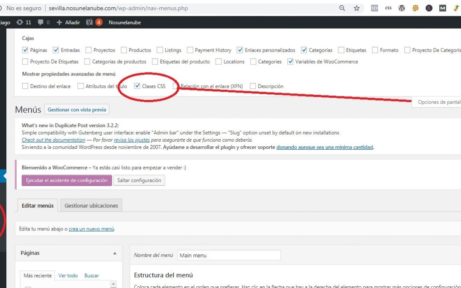Click the Gestionar con vista previa button
This screenshot has width=461, height=288.
[76, 110]
